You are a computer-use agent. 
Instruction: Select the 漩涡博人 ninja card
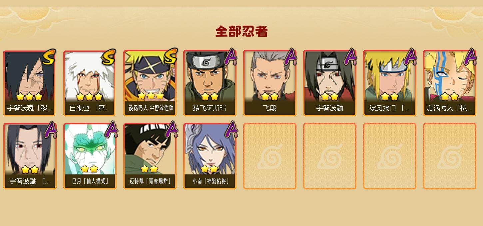(x=450, y=83)
